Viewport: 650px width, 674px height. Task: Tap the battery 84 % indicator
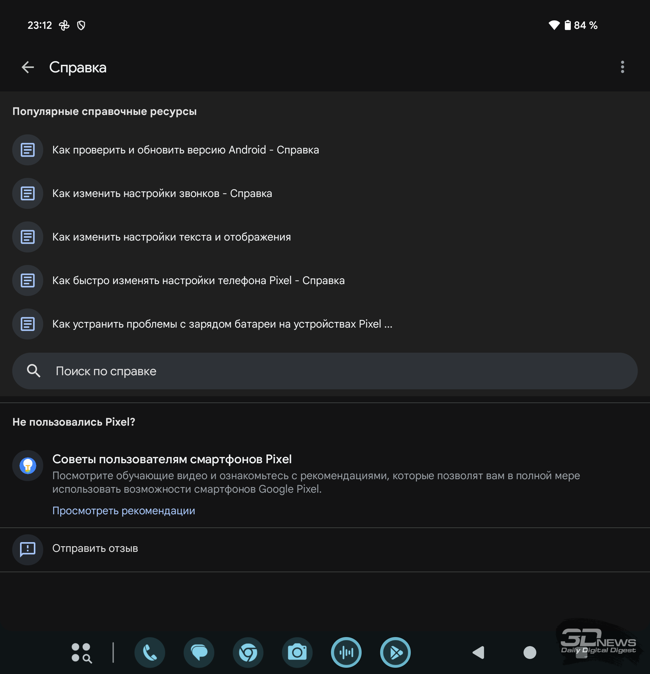(x=581, y=25)
